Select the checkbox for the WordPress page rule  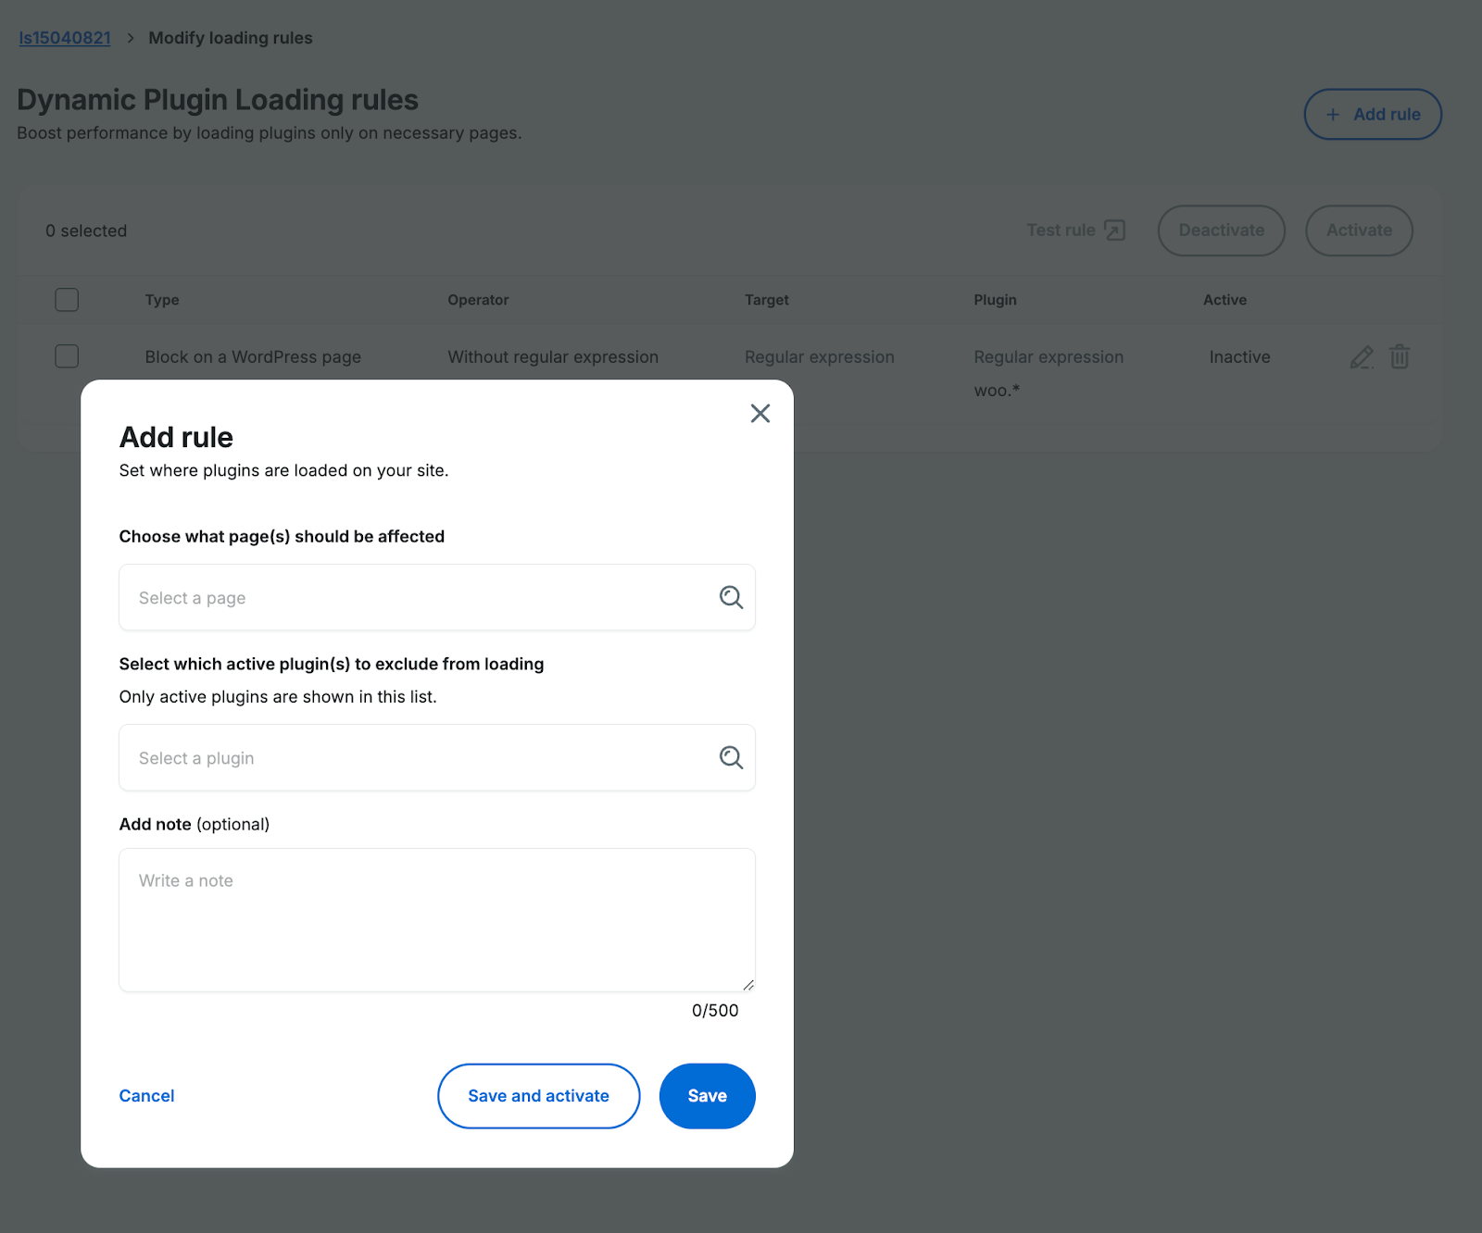66,355
